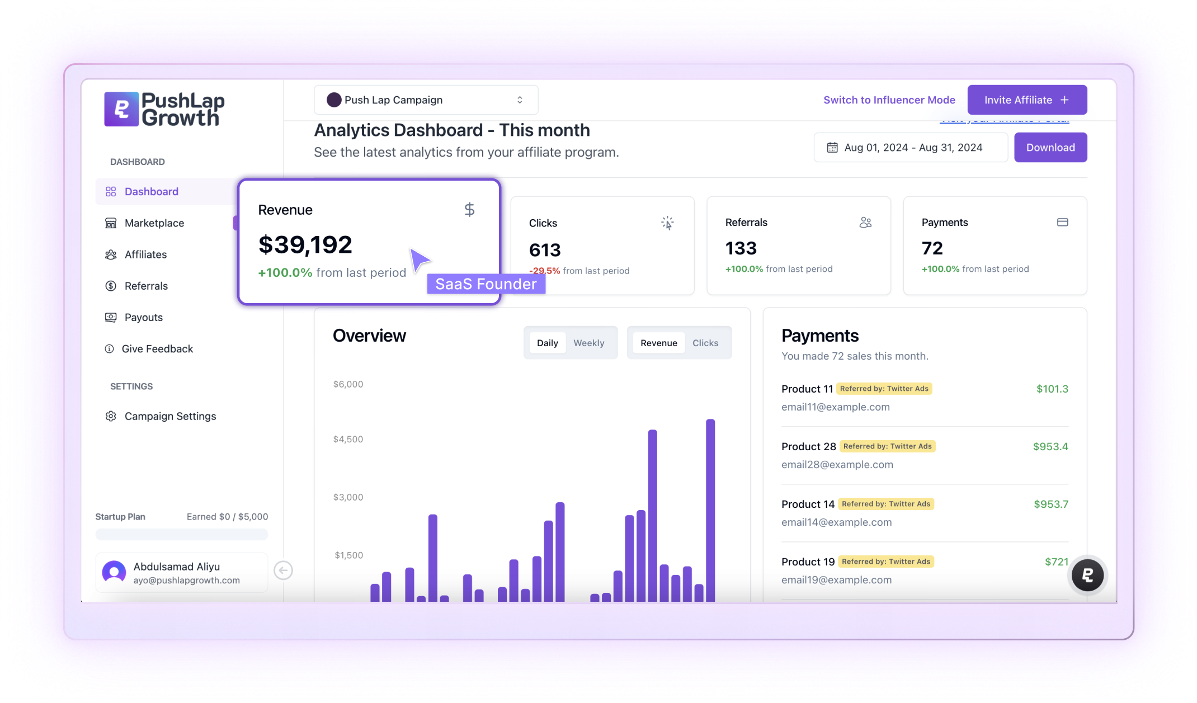Click the campaign selector up-down chevrons
Viewport: 1197px width, 703px height.
(x=520, y=100)
